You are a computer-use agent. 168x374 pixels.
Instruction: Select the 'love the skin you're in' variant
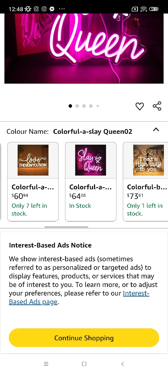(33, 160)
